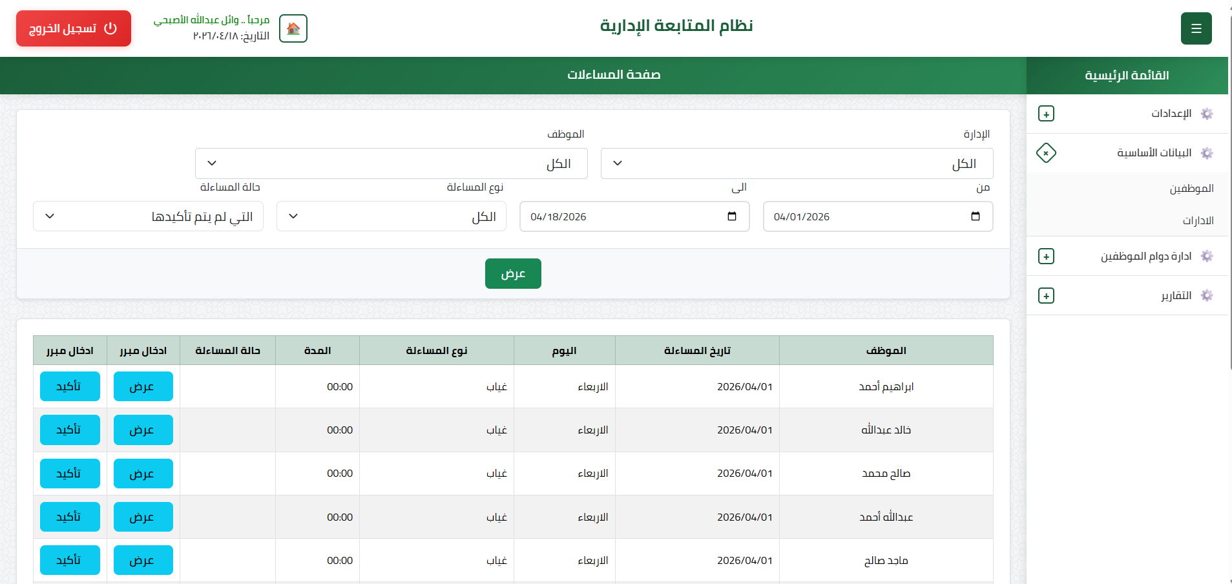This screenshot has width=1232, height=584.
Task: Click employee name ماجد صالح
Action: click(x=886, y=560)
